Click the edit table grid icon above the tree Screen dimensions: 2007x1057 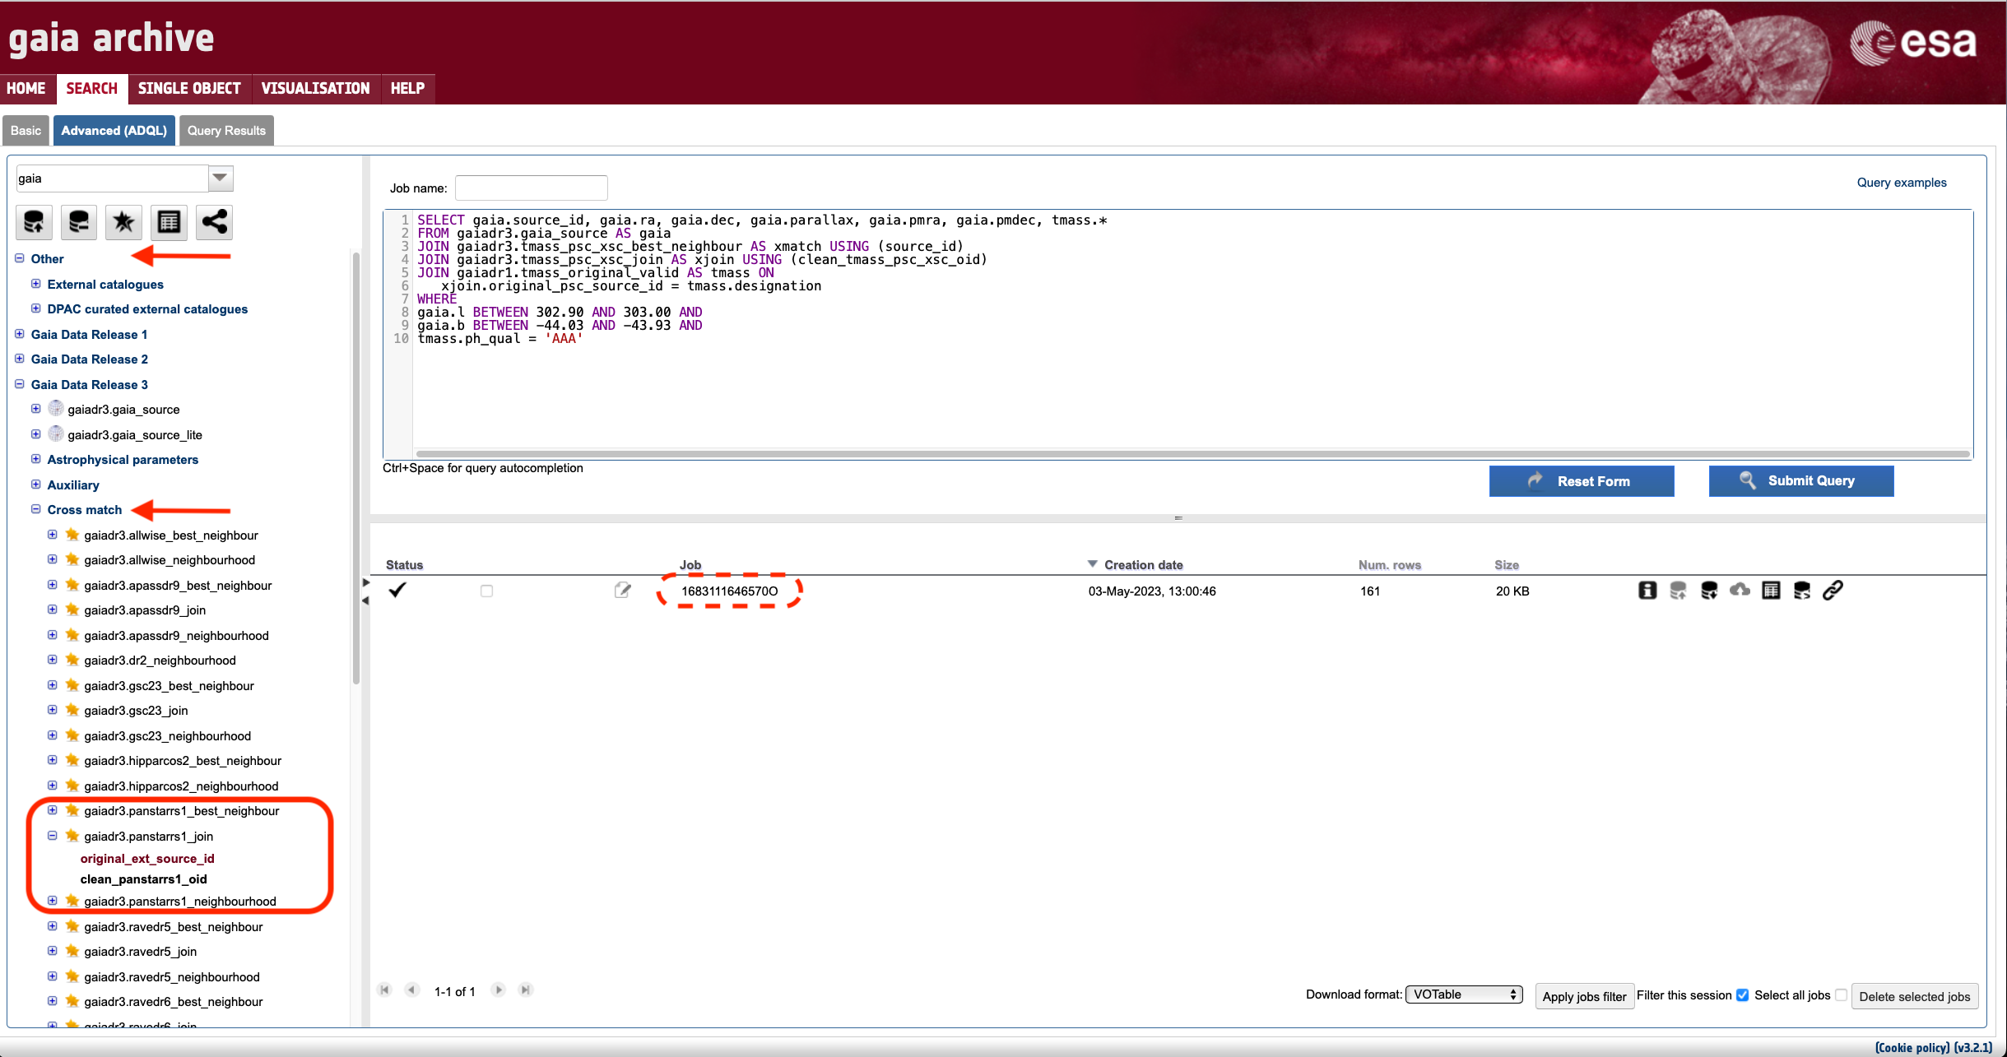(x=170, y=222)
